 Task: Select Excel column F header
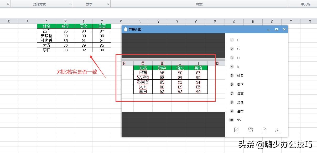point(28,22)
